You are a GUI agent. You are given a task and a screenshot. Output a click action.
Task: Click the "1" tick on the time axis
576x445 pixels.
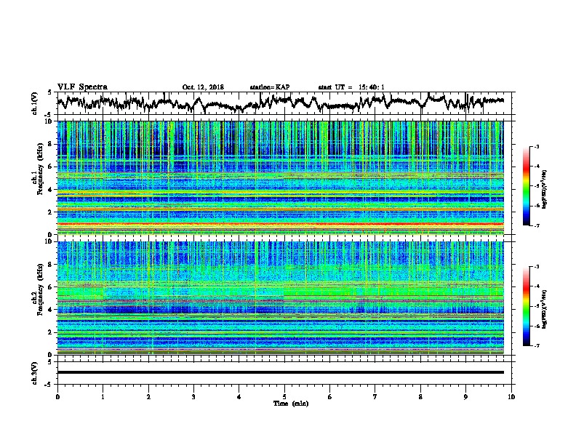[x=103, y=397]
